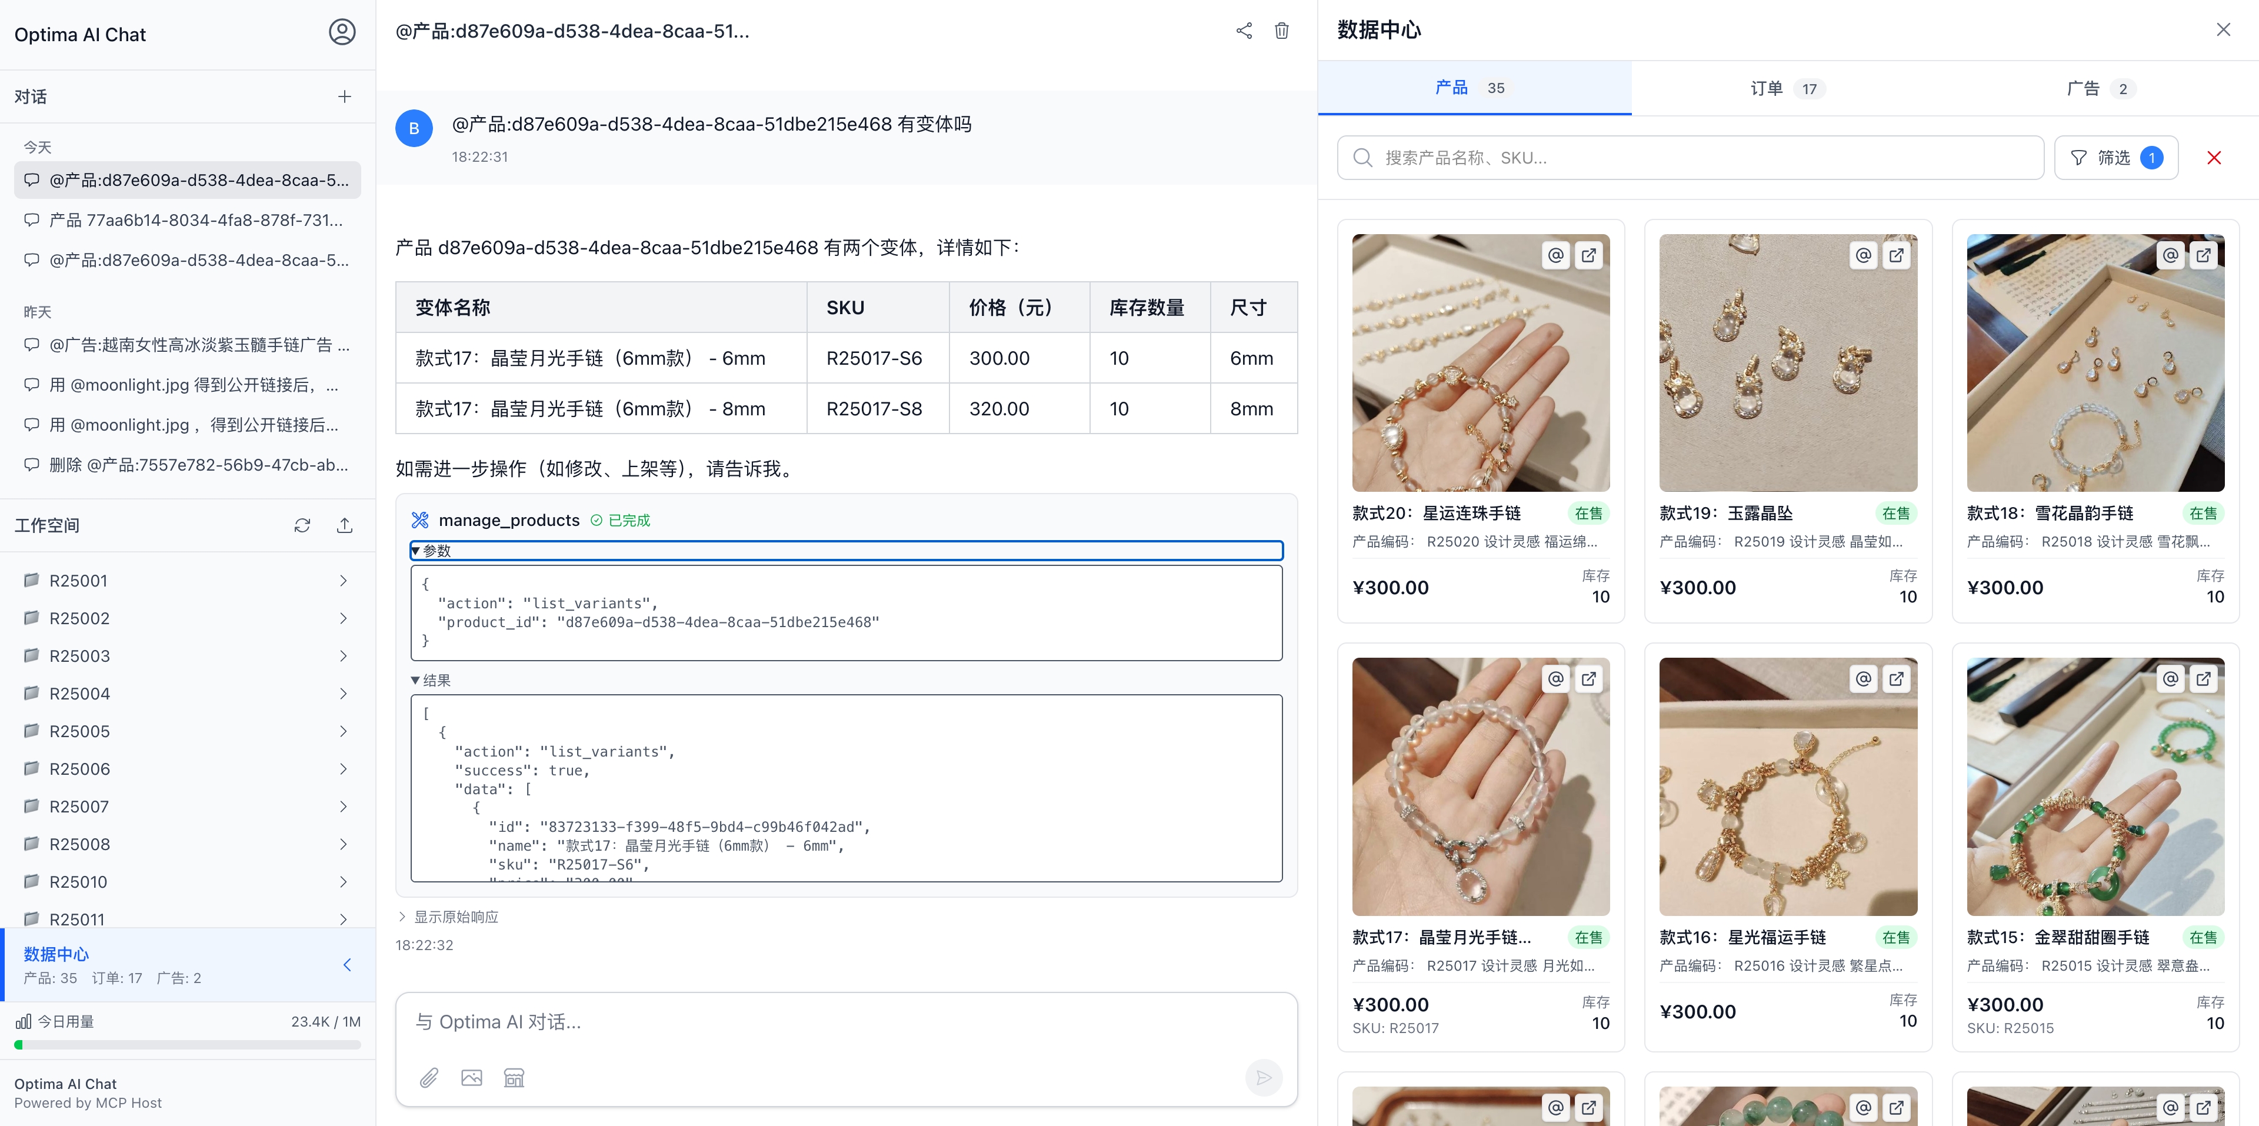Delete conversation using the trash icon
The width and height of the screenshot is (2259, 1126).
(1281, 31)
